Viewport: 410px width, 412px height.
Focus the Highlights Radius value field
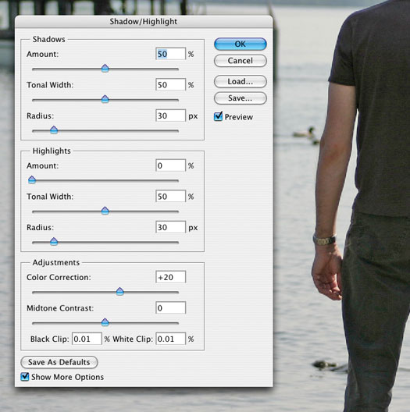click(x=171, y=227)
